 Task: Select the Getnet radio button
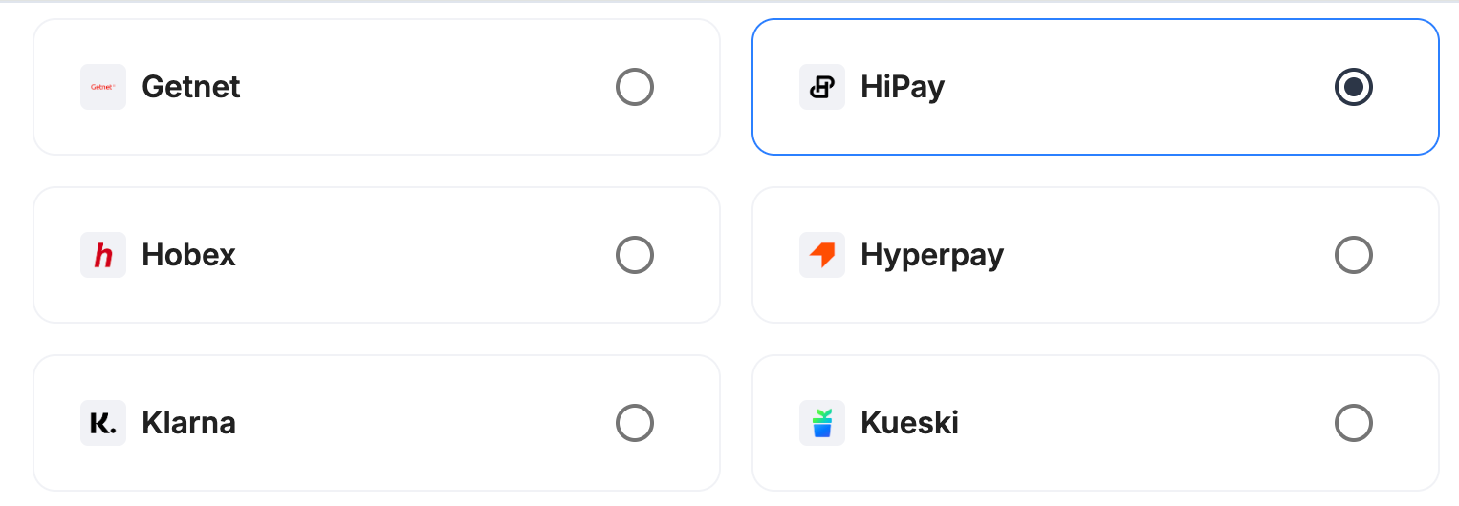point(635,87)
